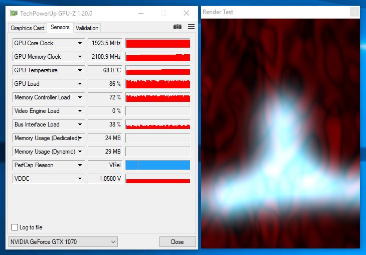Open the hamburger menu icon
This screenshot has width=366, height=255.
coord(191,27)
